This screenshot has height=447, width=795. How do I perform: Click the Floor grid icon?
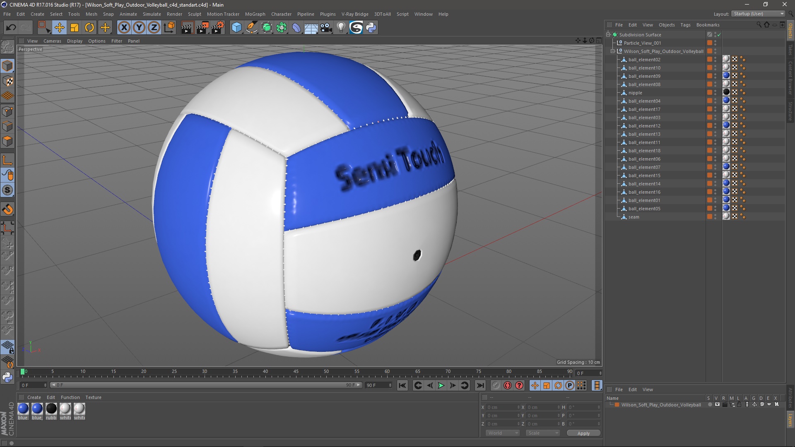[x=311, y=28]
